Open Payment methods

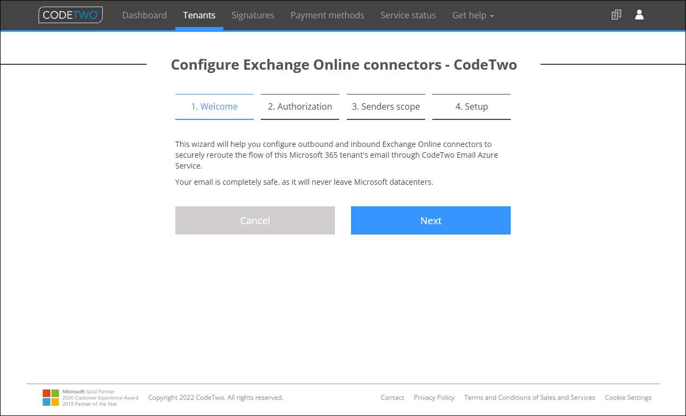327,15
